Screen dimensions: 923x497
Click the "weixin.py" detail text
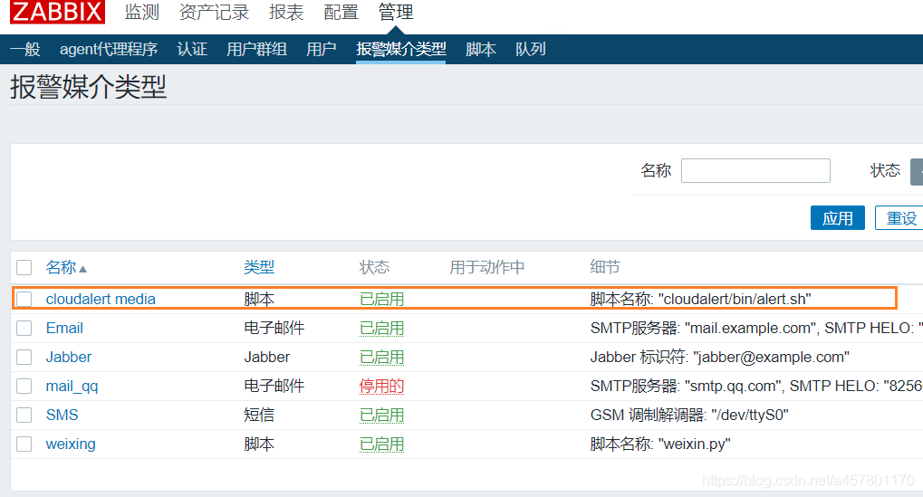tap(694, 444)
